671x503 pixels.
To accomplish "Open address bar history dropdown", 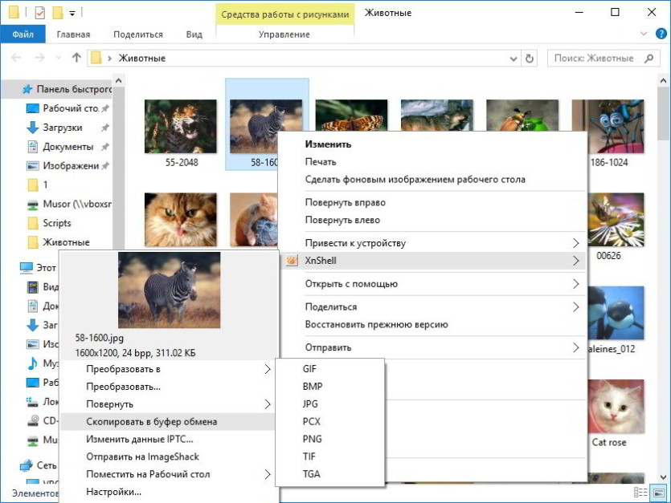I will coord(513,59).
